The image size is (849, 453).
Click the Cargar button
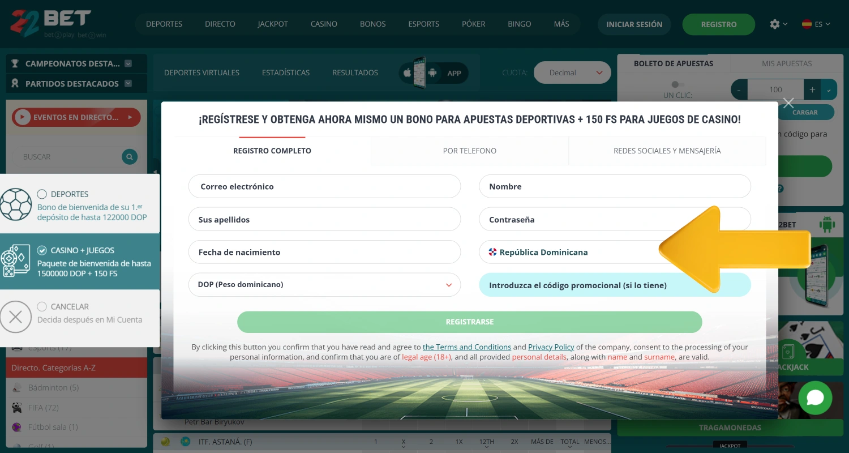[x=805, y=112]
